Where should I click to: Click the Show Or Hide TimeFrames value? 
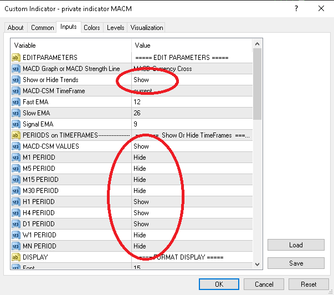click(192, 135)
